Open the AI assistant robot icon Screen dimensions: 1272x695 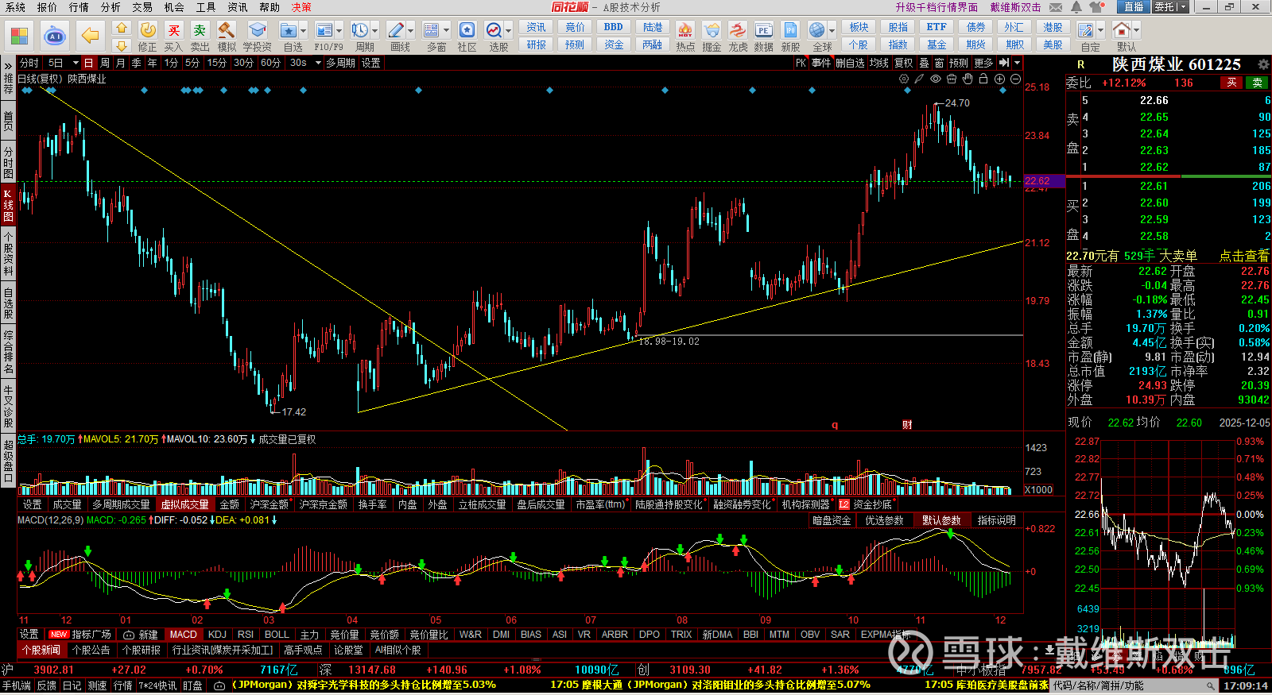pyautogui.click(x=54, y=36)
